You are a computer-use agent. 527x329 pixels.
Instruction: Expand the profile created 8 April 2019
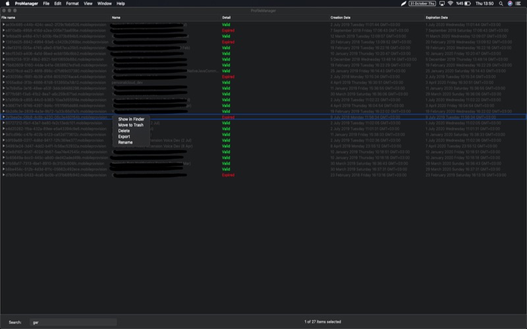click(4, 146)
